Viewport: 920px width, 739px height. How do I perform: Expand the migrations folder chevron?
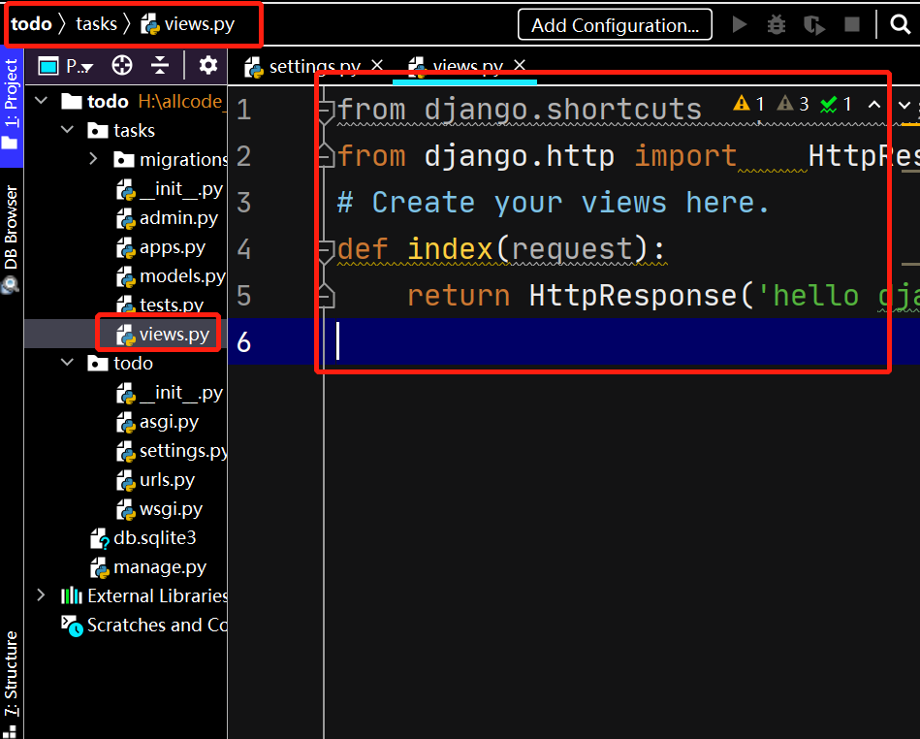93,158
